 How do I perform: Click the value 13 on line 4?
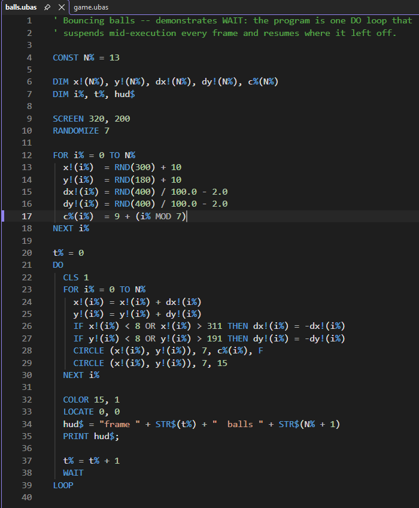[114, 58]
